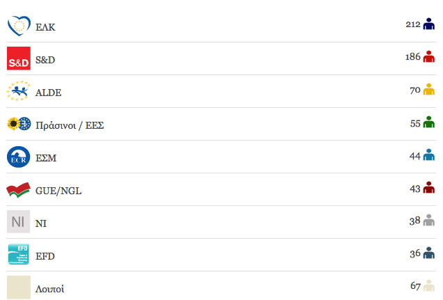The height and width of the screenshot is (300, 443).
Task: Select the ΕΛΚ party name
Action: 45,27
